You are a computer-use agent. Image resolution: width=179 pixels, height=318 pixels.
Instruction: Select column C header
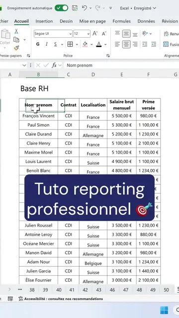(x=69, y=75)
